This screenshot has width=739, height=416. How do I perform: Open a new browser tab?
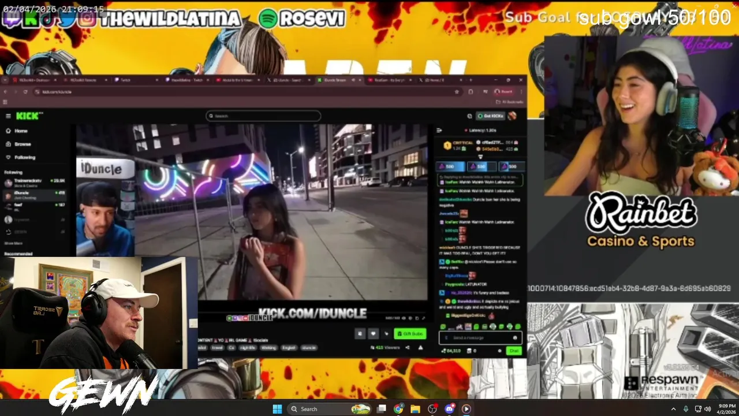click(471, 80)
